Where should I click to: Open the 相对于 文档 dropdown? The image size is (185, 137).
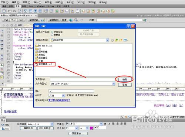pos(64,96)
